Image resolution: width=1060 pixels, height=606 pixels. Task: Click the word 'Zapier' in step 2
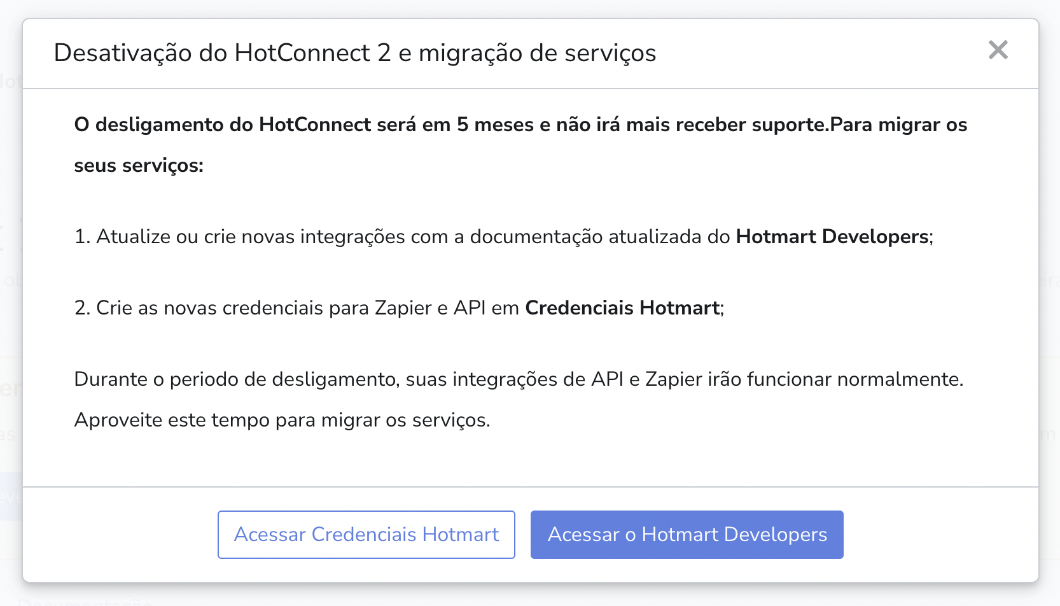pos(403,308)
